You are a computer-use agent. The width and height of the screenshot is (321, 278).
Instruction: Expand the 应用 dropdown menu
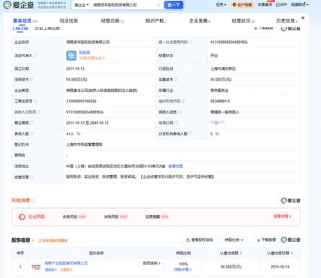coord(221,4)
